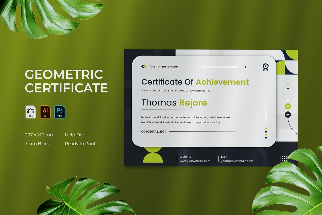
Task: Click the yourmail@domain.com address
Action: tap(237, 161)
